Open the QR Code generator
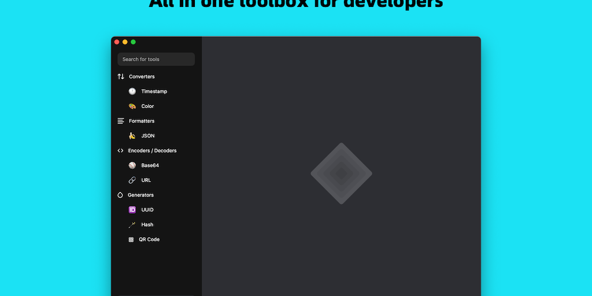 point(149,239)
